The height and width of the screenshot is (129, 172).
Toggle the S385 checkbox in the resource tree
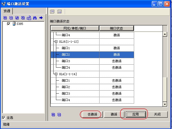click(9, 24)
